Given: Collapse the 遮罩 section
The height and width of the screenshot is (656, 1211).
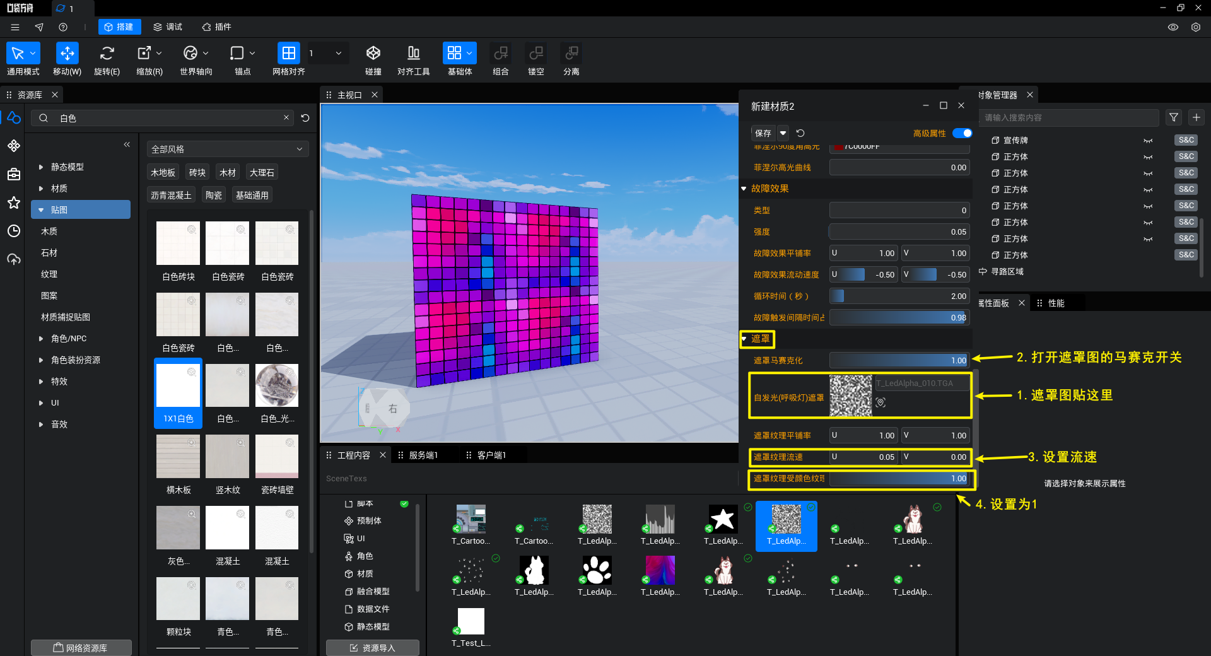Looking at the screenshot, I should (x=744, y=339).
